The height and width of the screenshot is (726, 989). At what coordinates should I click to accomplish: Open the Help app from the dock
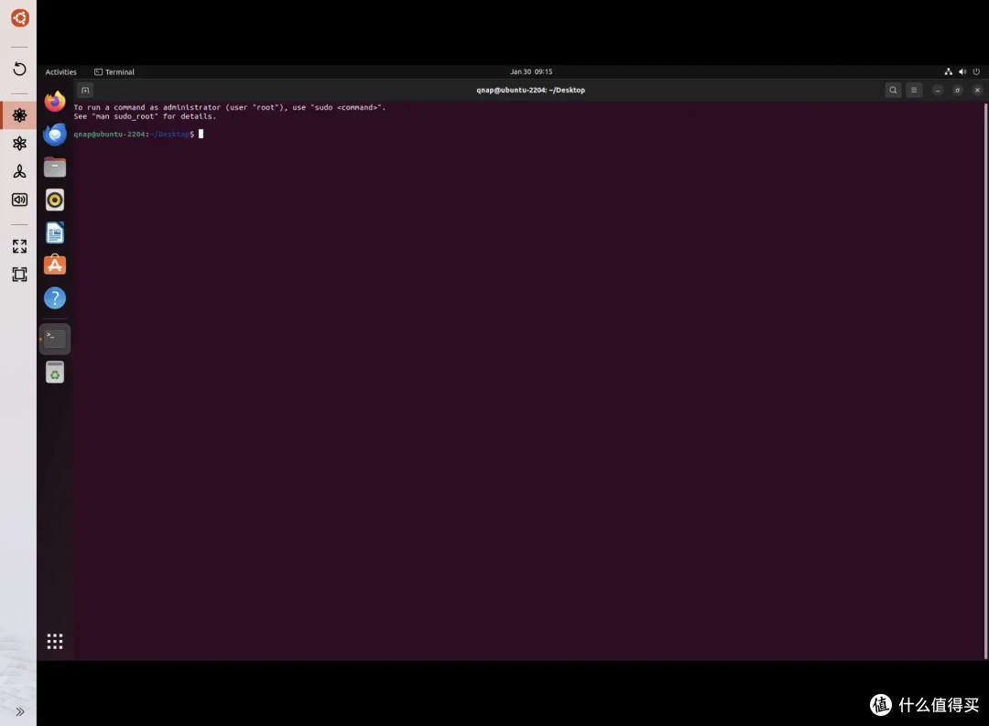[x=54, y=298]
